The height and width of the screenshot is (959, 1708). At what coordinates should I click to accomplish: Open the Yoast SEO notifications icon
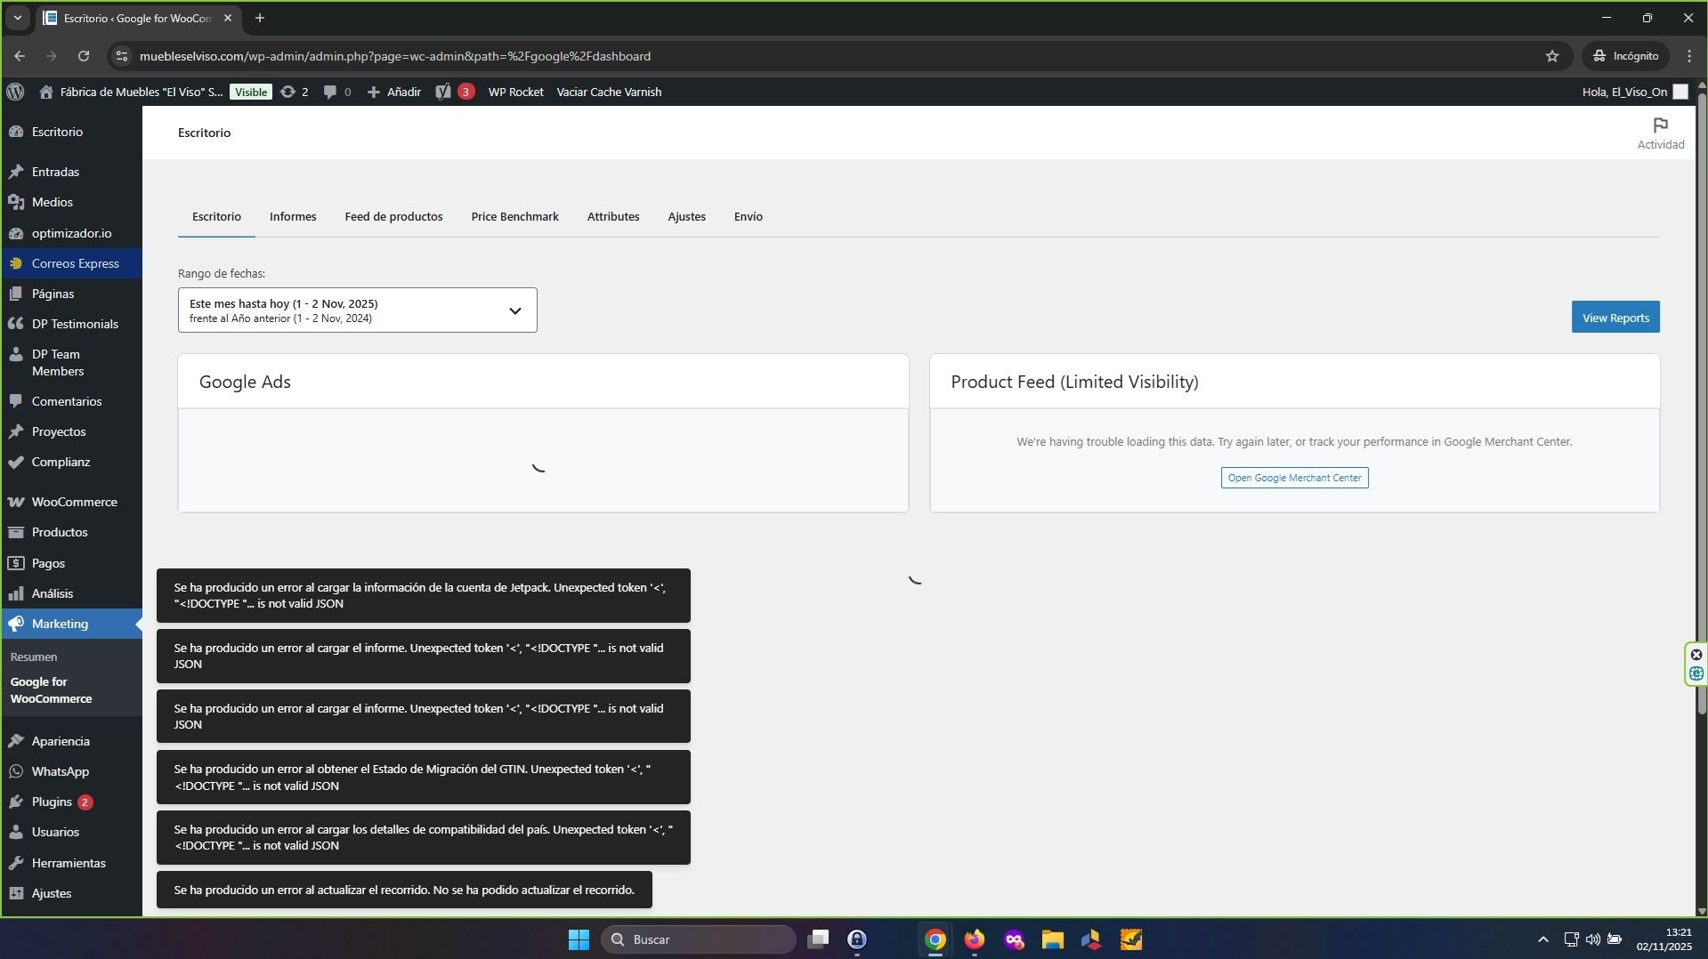click(x=443, y=92)
